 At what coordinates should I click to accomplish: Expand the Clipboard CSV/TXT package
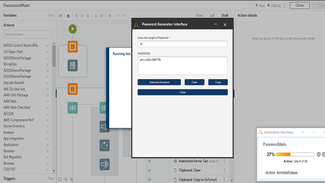point(47,170)
